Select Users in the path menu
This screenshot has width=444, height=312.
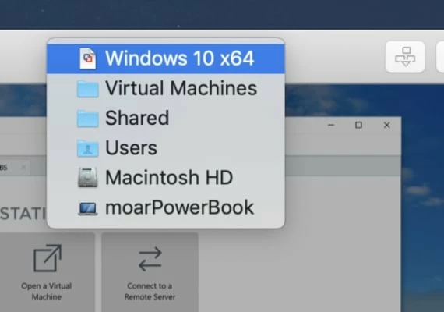click(166, 147)
